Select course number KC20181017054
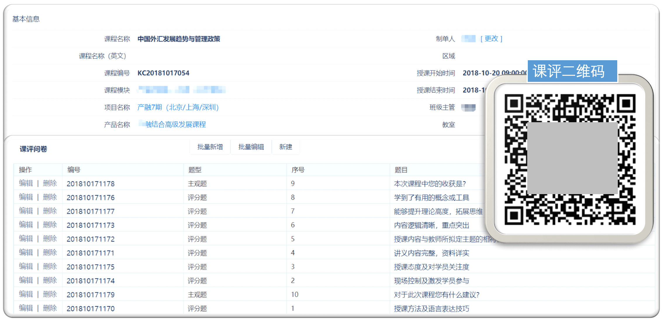664x321 pixels. coord(163,73)
